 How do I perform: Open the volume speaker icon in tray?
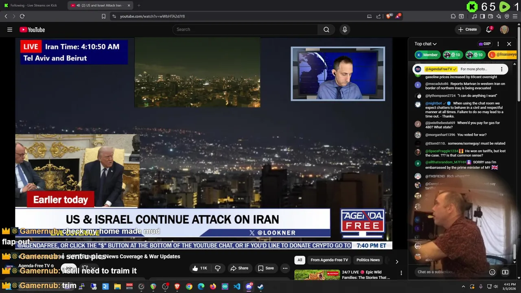(496, 286)
